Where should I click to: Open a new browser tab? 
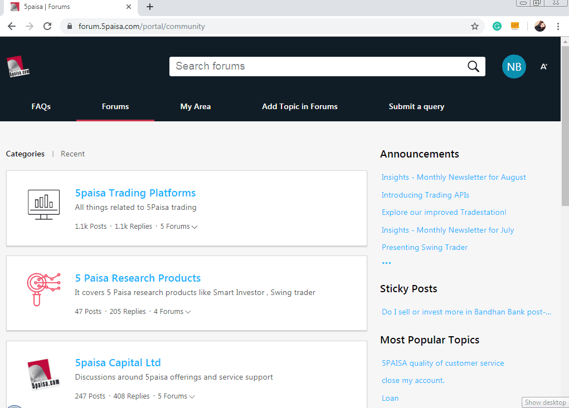point(150,7)
